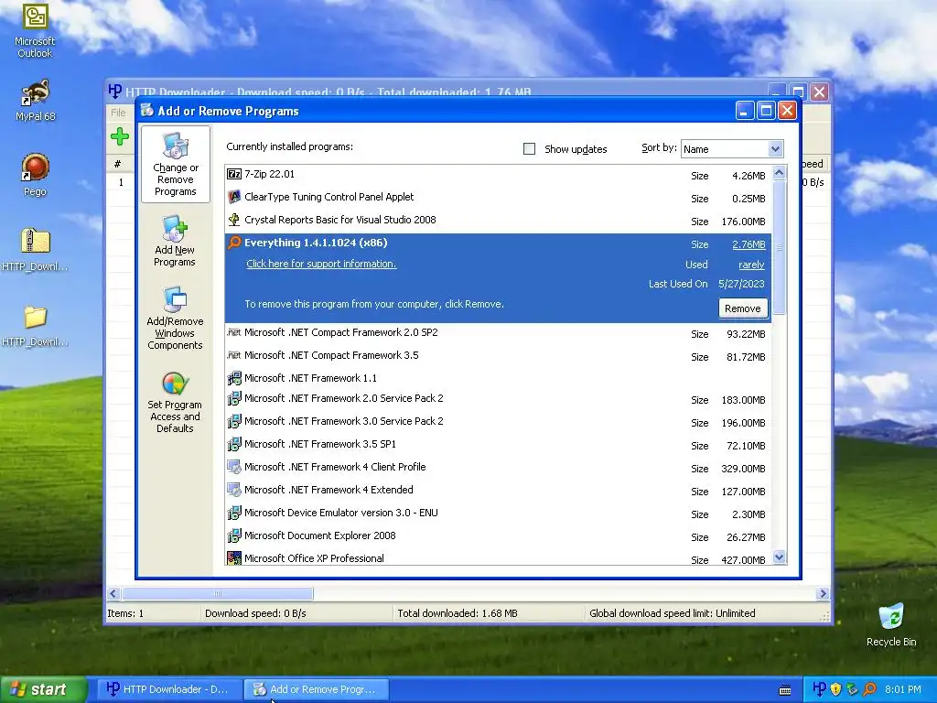Click Microsoft Office XP Professional icon
The width and height of the screenshot is (937, 703).
point(234,558)
